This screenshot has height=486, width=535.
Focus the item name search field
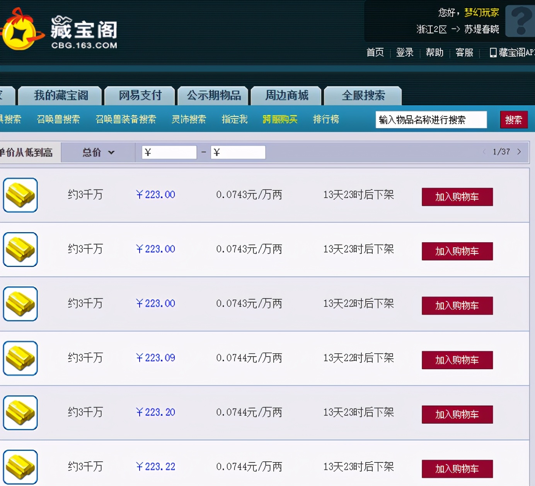(x=431, y=120)
